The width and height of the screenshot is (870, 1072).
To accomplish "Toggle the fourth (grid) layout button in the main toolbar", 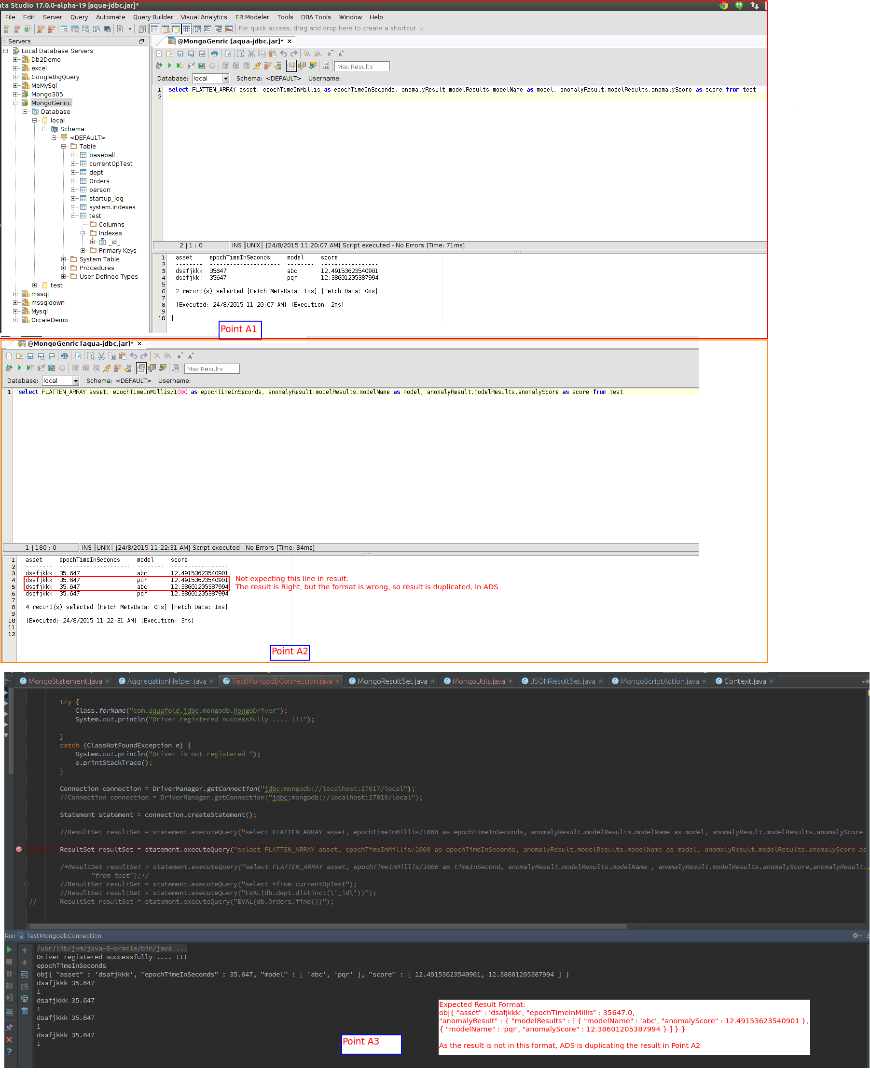I will (x=186, y=29).
